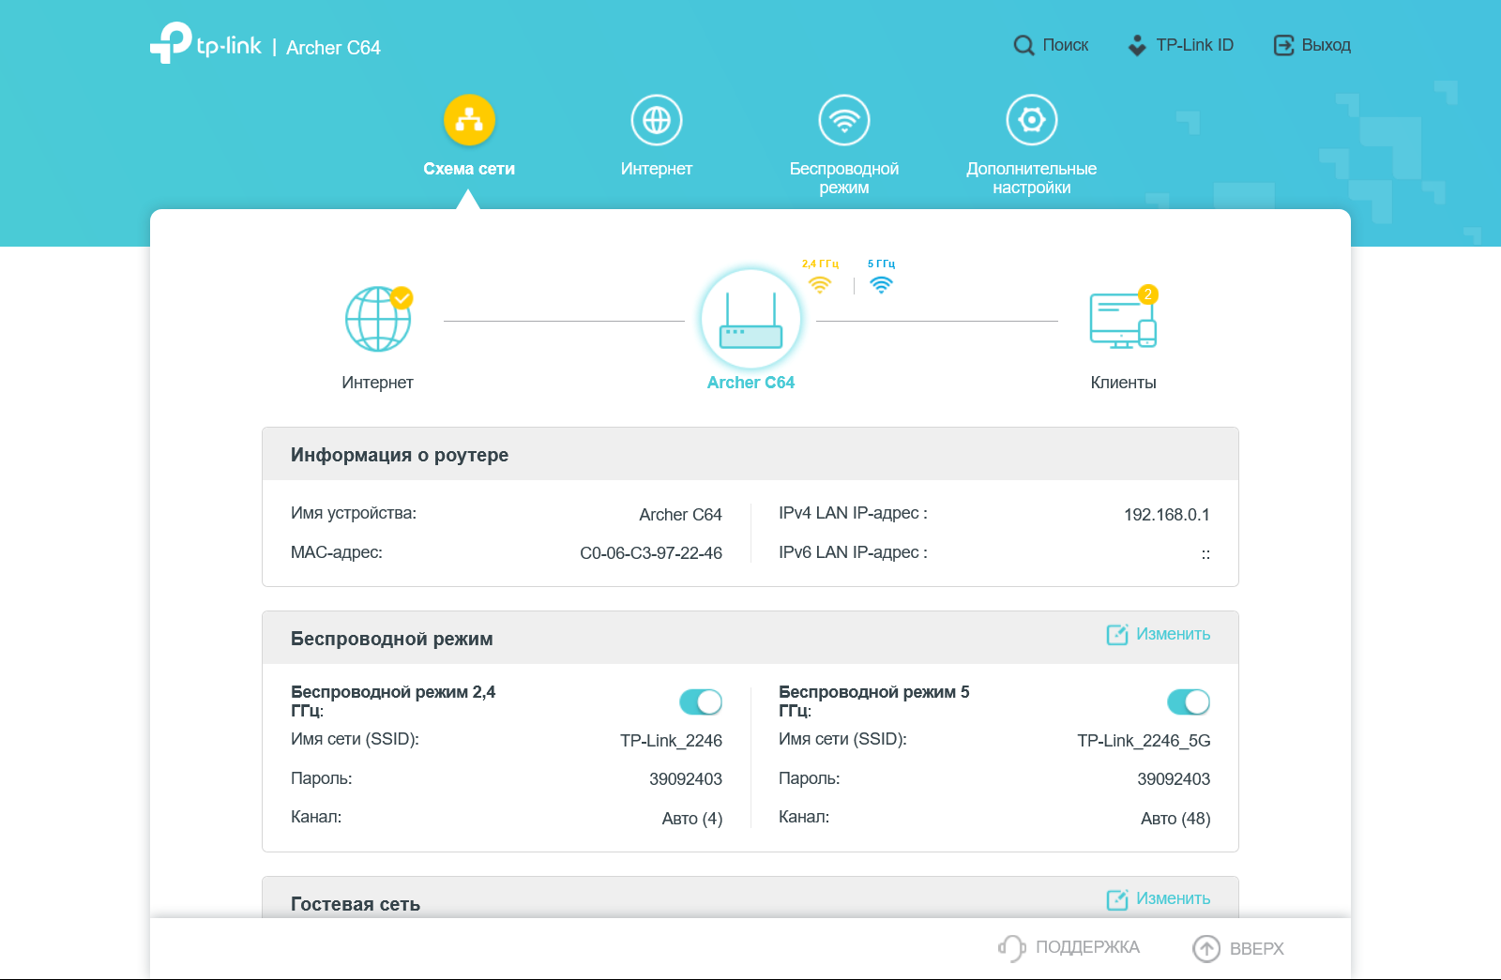Click the ПОДДЕРЖКА support link
Viewport: 1501px width, 980px height.
click(1088, 947)
